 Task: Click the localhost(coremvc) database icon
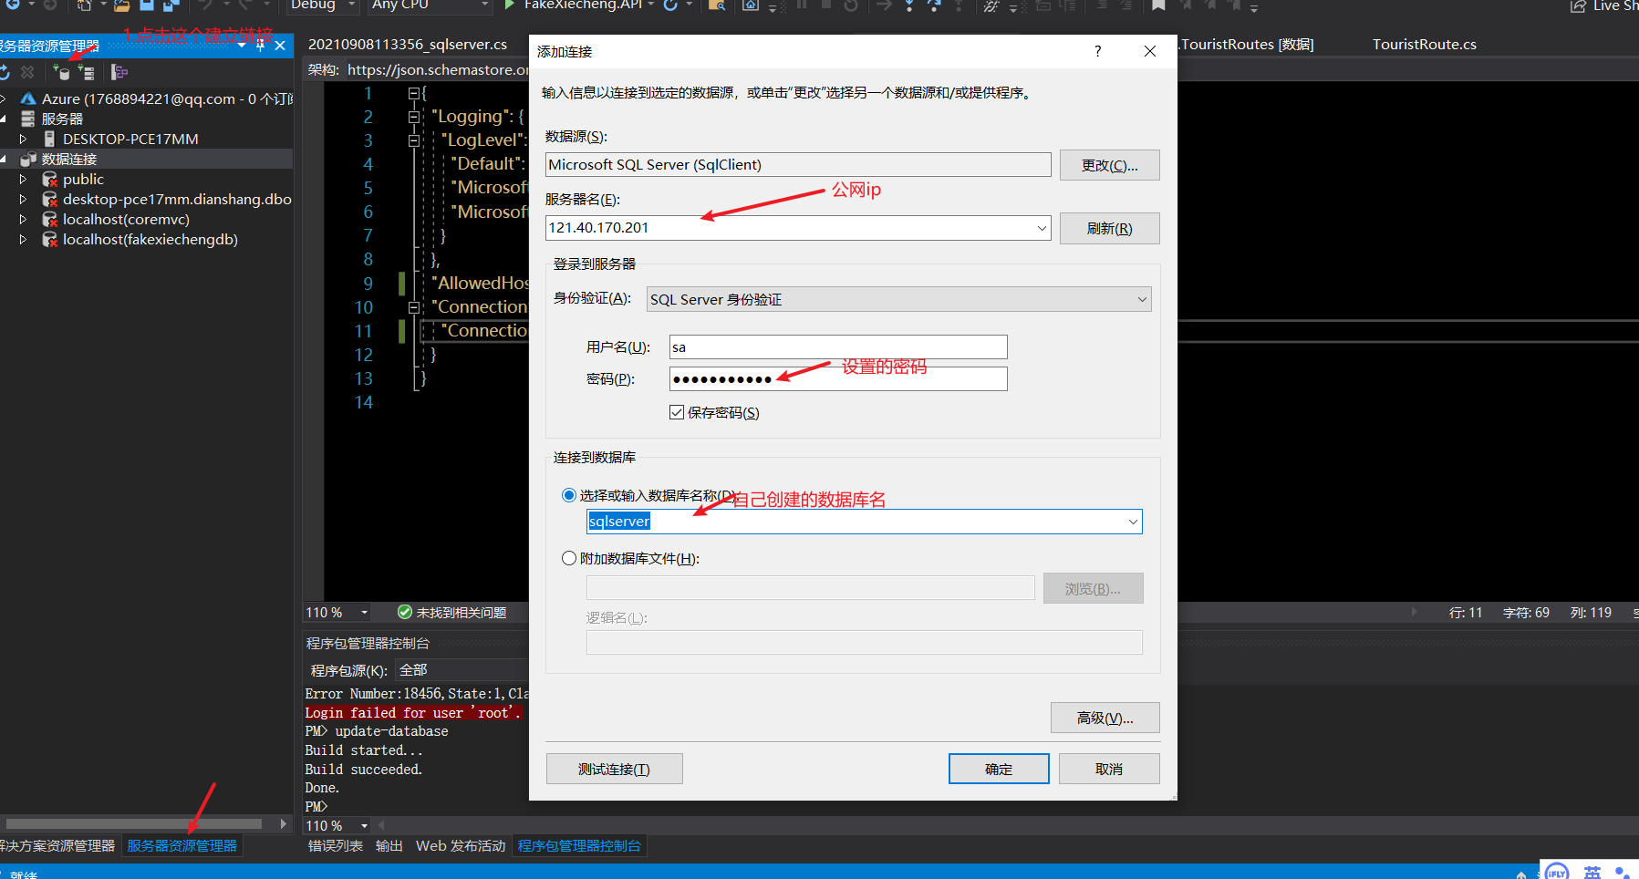pos(49,220)
